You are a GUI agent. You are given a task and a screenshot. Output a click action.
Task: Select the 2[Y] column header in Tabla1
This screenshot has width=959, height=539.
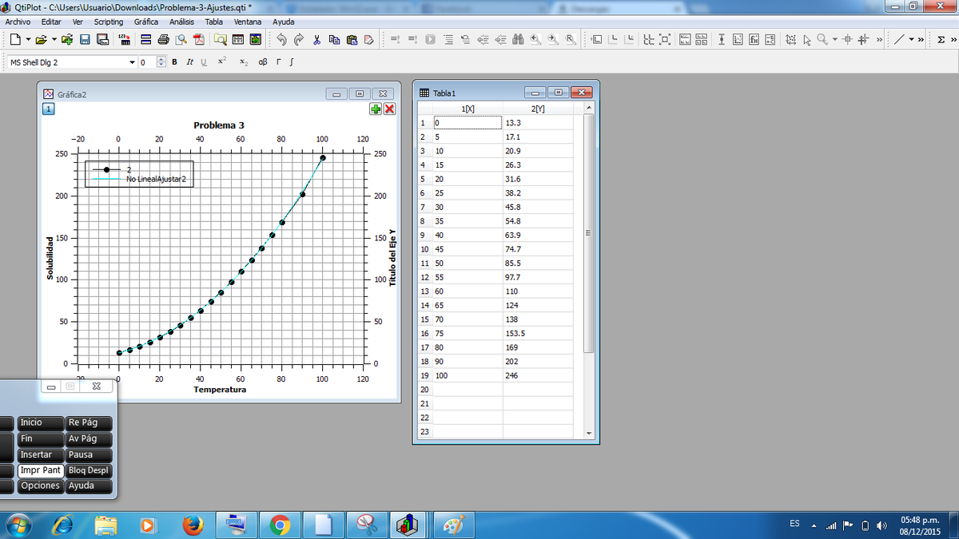coord(538,109)
